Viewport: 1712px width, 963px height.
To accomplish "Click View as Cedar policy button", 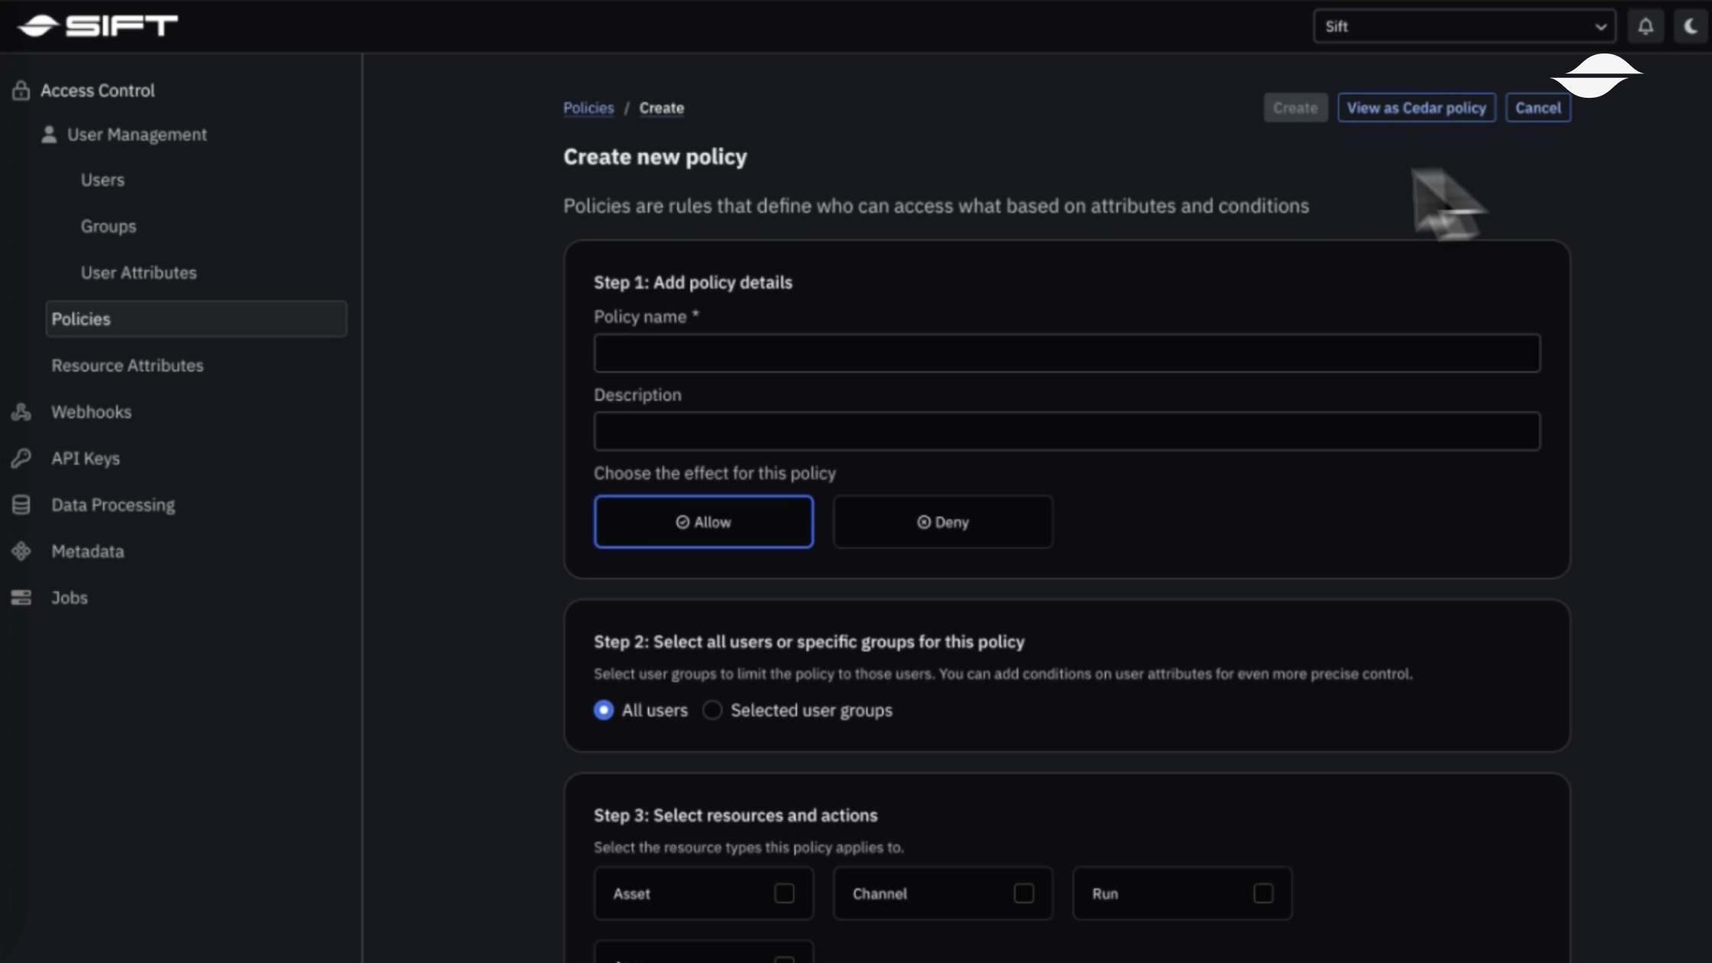I will tap(1416, 108).
